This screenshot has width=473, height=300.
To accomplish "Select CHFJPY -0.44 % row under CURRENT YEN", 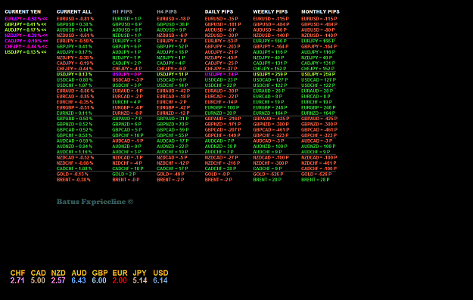I will (x=26, y=46).
